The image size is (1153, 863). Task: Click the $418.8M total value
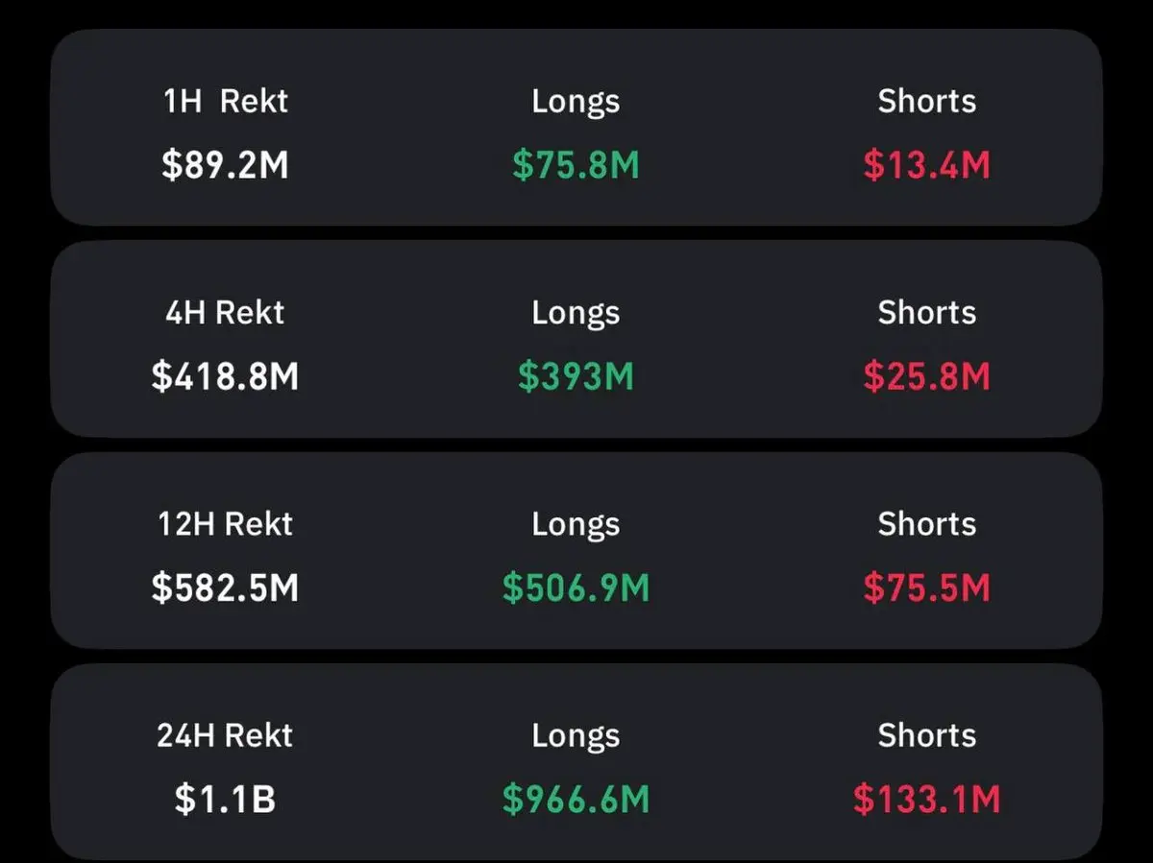225,376
